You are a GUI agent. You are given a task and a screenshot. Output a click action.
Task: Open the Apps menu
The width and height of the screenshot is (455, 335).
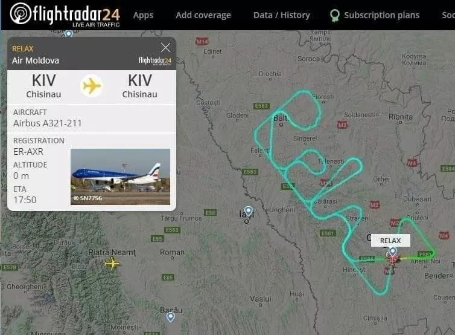tap(143, 15)
